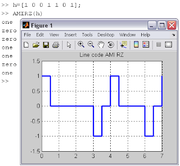Activate the Zoom In magnifier tool

81,45
